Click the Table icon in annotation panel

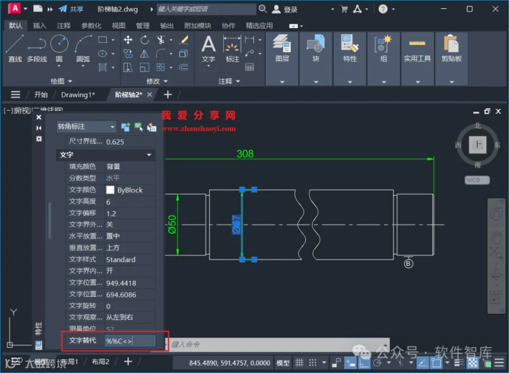pyautogui.click(x=249, y=67)
